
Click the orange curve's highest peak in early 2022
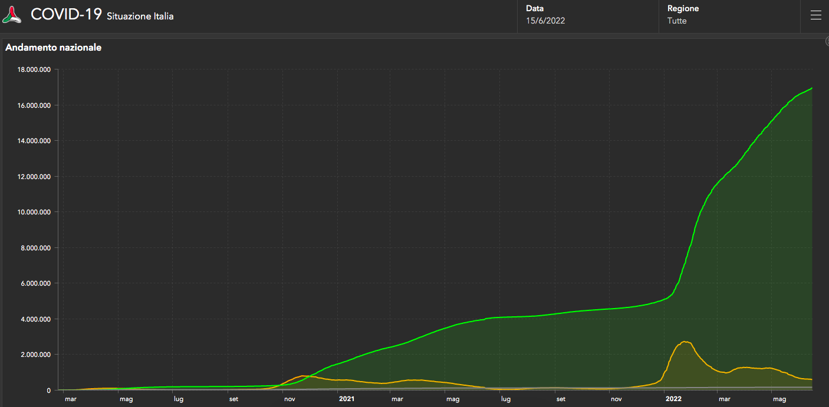pos(684,342)
